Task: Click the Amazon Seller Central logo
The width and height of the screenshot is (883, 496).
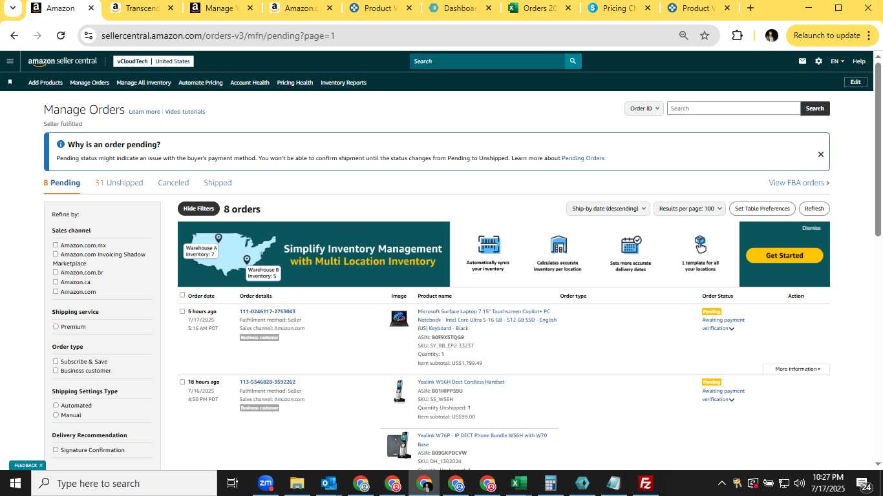Action: click(x=62, y=61)
